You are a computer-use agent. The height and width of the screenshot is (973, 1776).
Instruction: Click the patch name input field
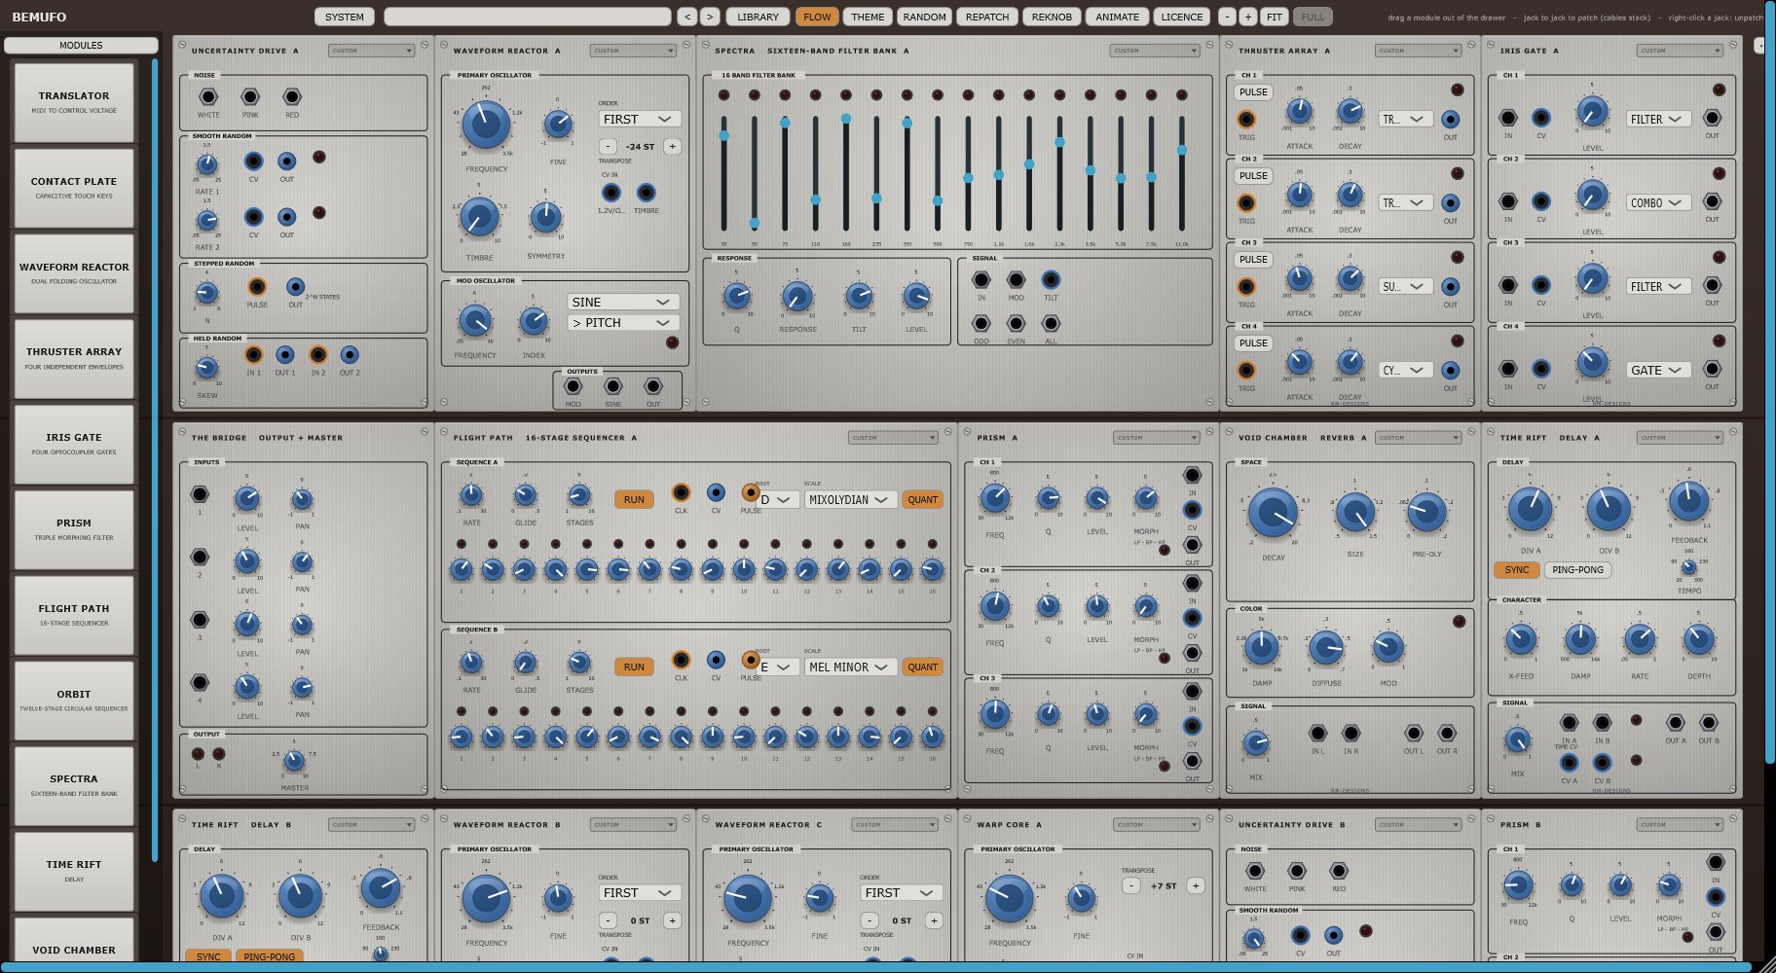click(x=528, y=17)
